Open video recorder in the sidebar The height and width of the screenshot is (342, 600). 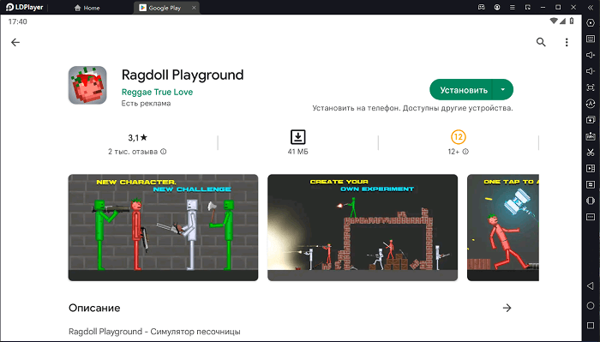[591, 168]
